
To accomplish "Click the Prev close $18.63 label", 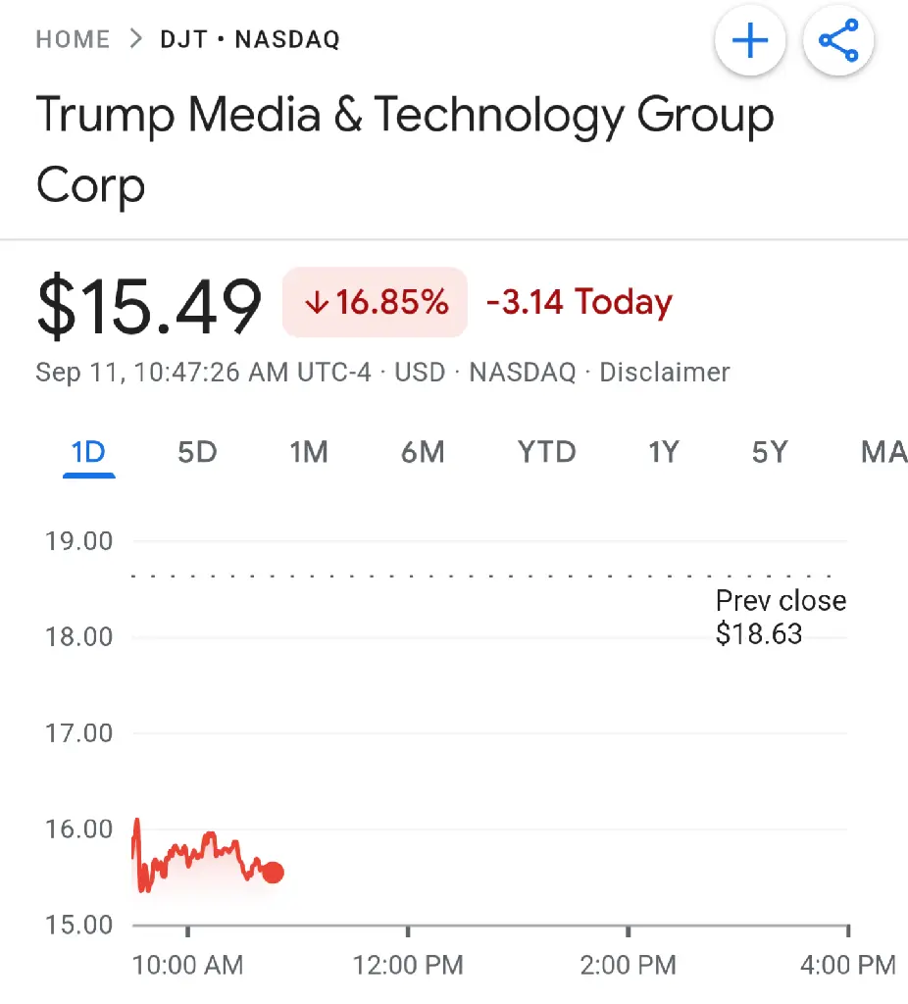I will coord(781,618).
